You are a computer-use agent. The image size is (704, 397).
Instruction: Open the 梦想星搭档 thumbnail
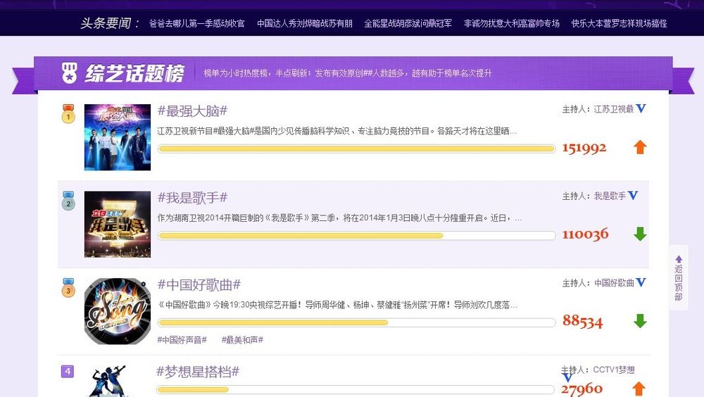pyautogui.click(x=109, y=381)
